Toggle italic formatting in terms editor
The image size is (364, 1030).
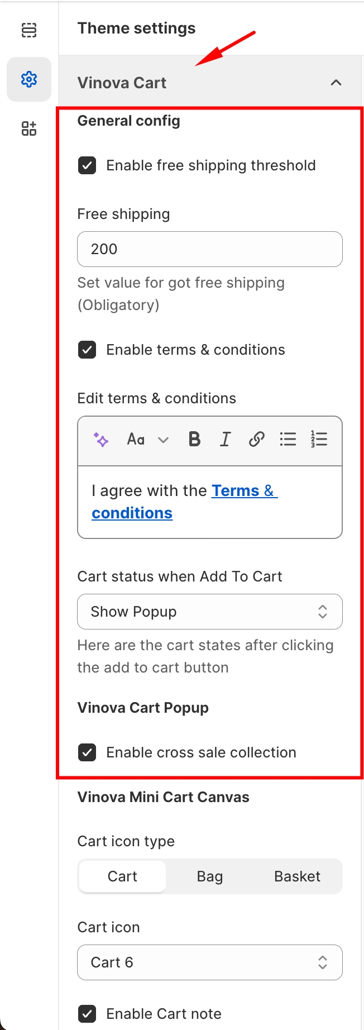[225, 440]
